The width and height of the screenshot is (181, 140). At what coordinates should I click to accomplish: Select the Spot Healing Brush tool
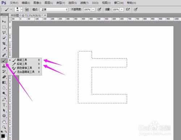pyautogui.click(x=4, y=55)
